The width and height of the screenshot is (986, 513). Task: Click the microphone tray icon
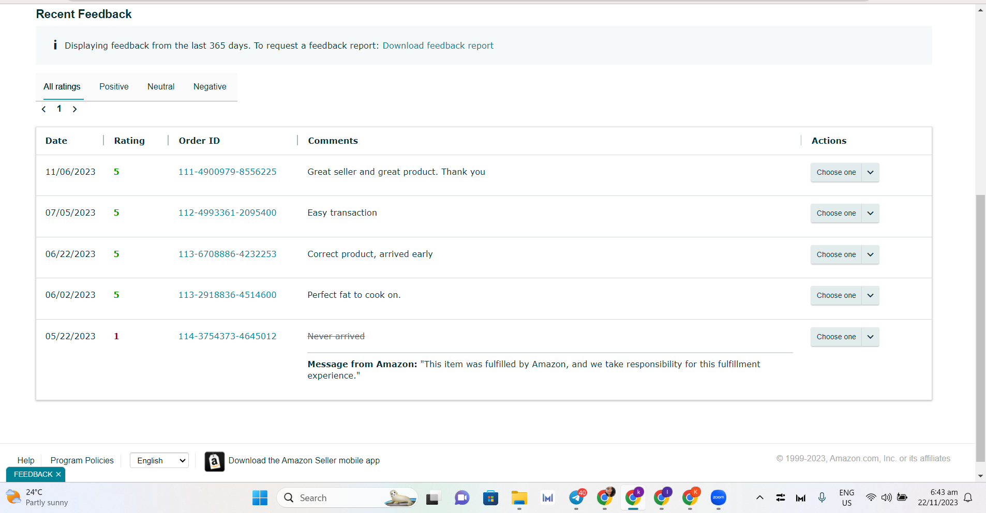822,497
